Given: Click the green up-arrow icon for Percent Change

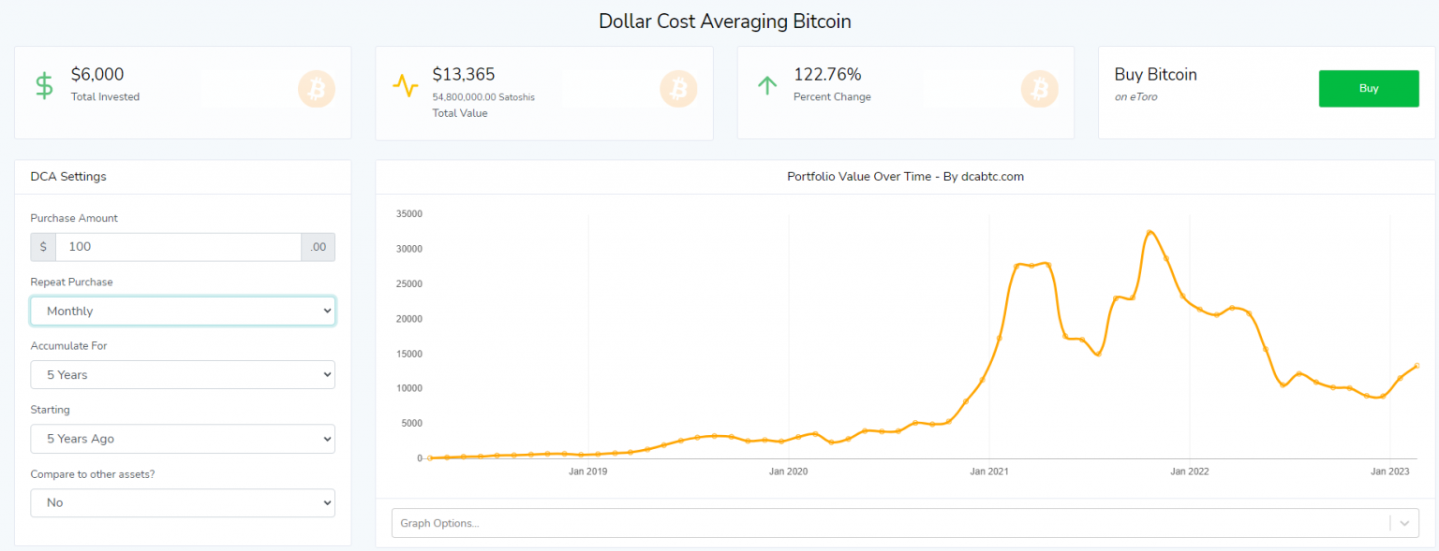Looking at the screenshot, I should tap(767, 83).
